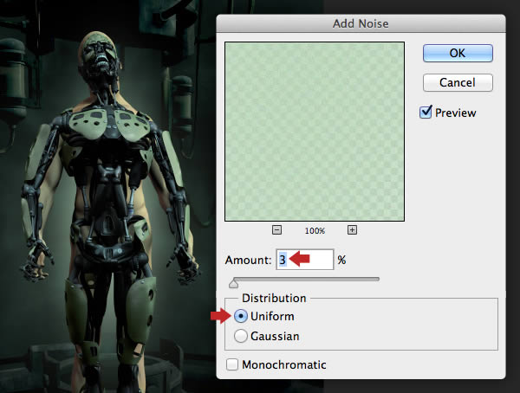
Task: Click the 100% zoom level text
Action: point(315,230)
